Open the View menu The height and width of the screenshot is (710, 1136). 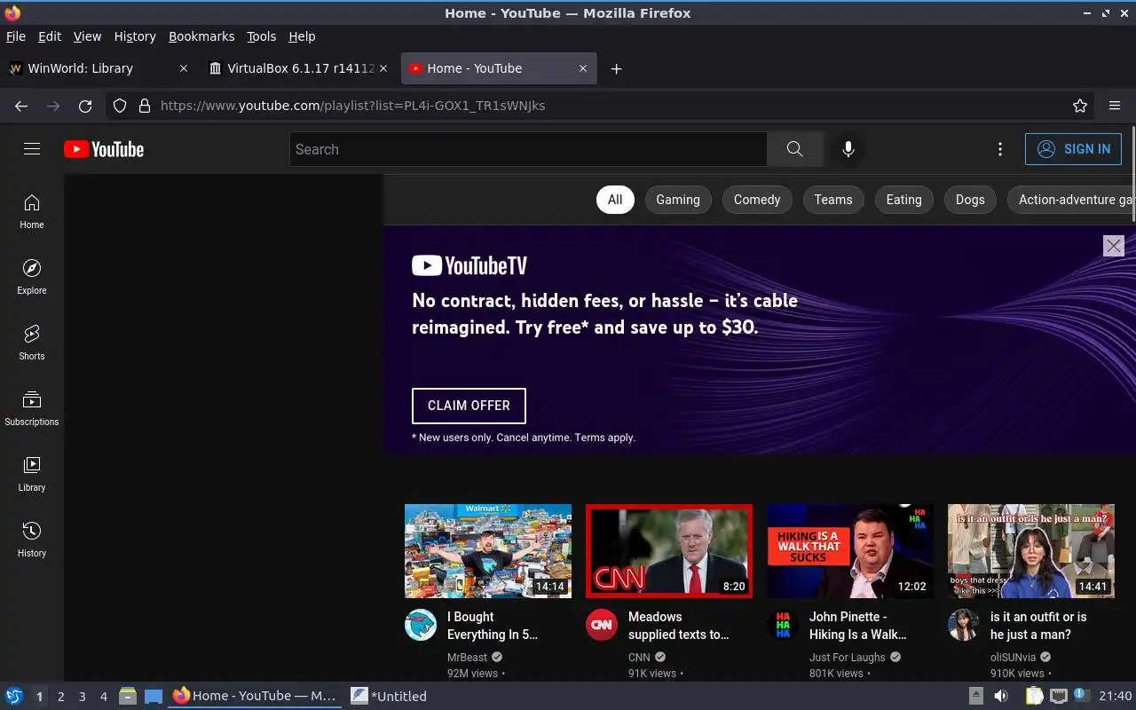[x=87, y=36]
